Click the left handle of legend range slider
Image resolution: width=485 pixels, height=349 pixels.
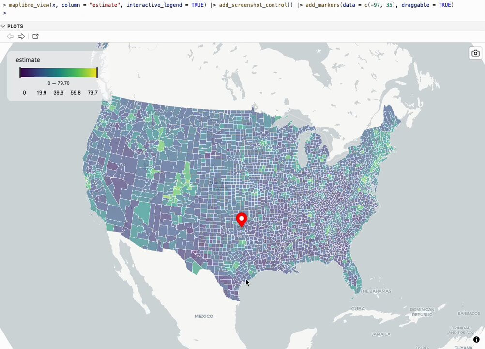[x=20, y=72]
